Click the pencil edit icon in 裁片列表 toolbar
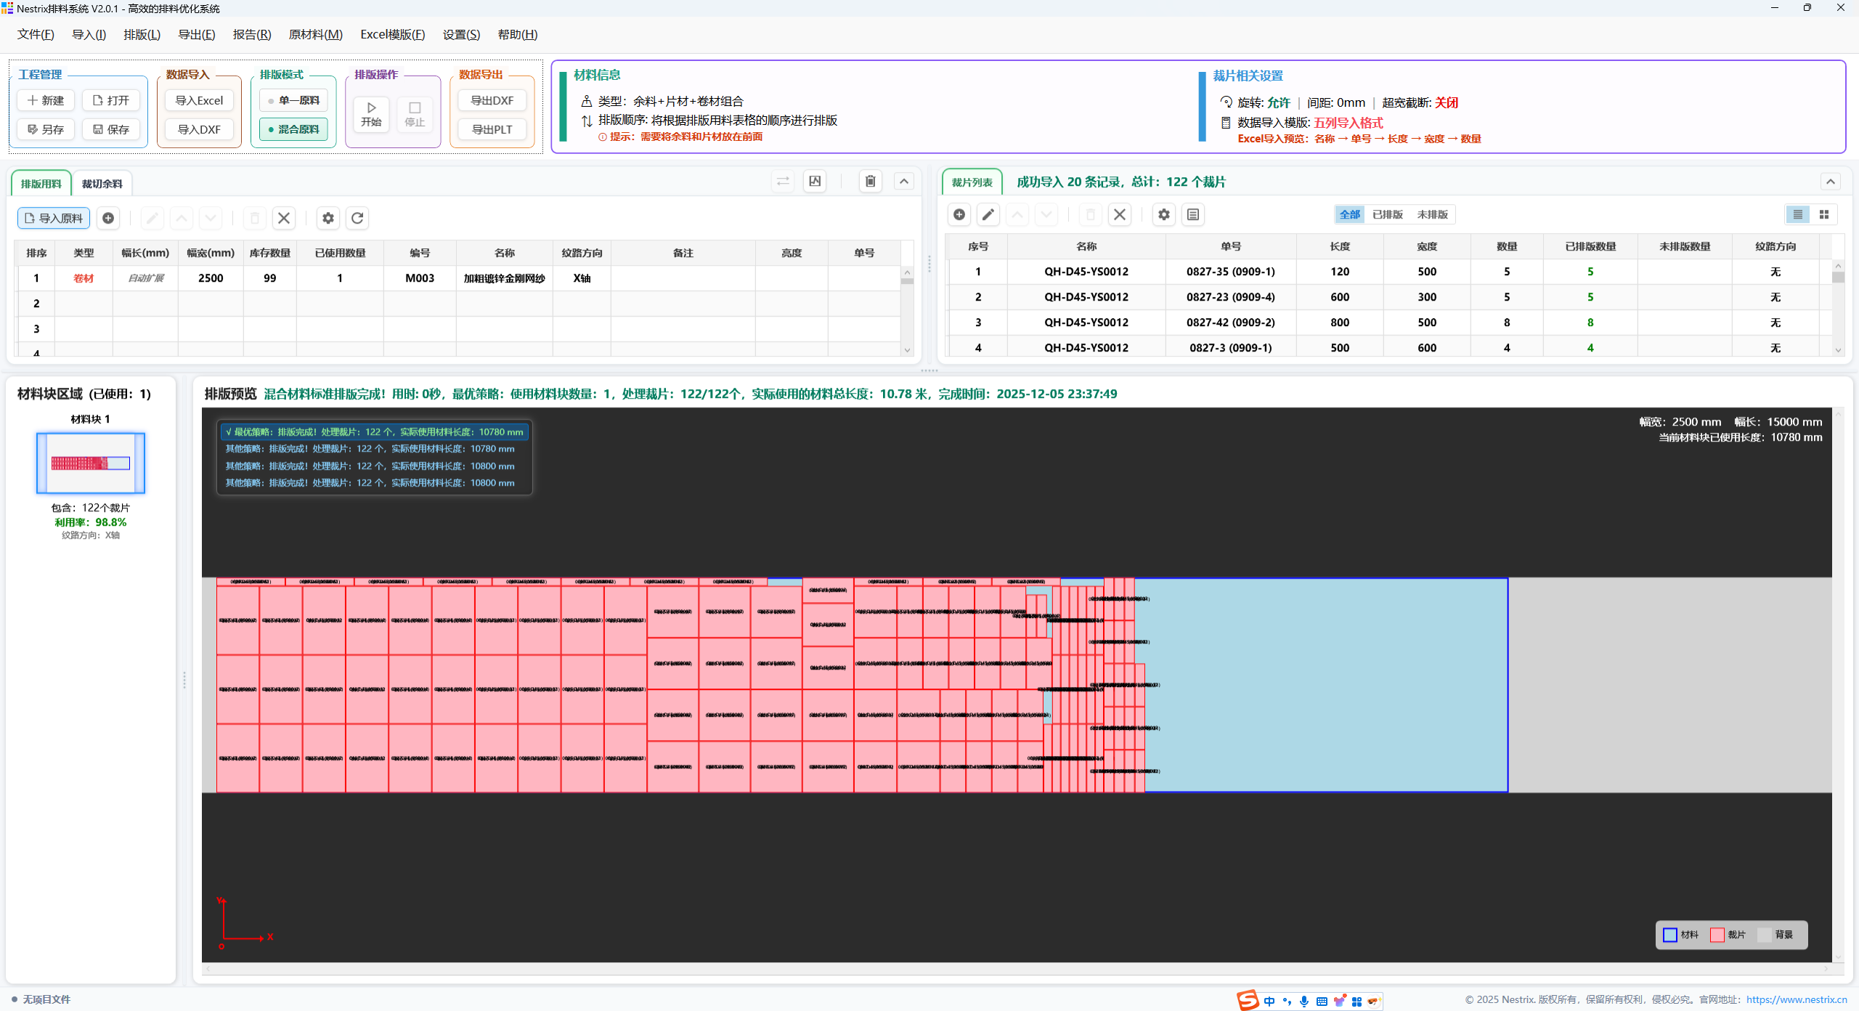 [x=988, y=214]
